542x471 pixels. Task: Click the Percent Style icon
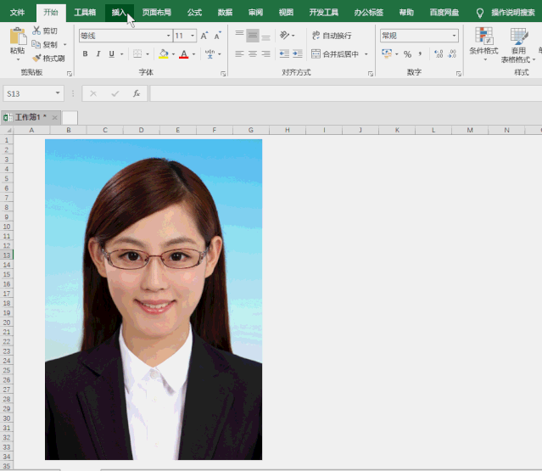pyautogui.click(x=407, y=54)
